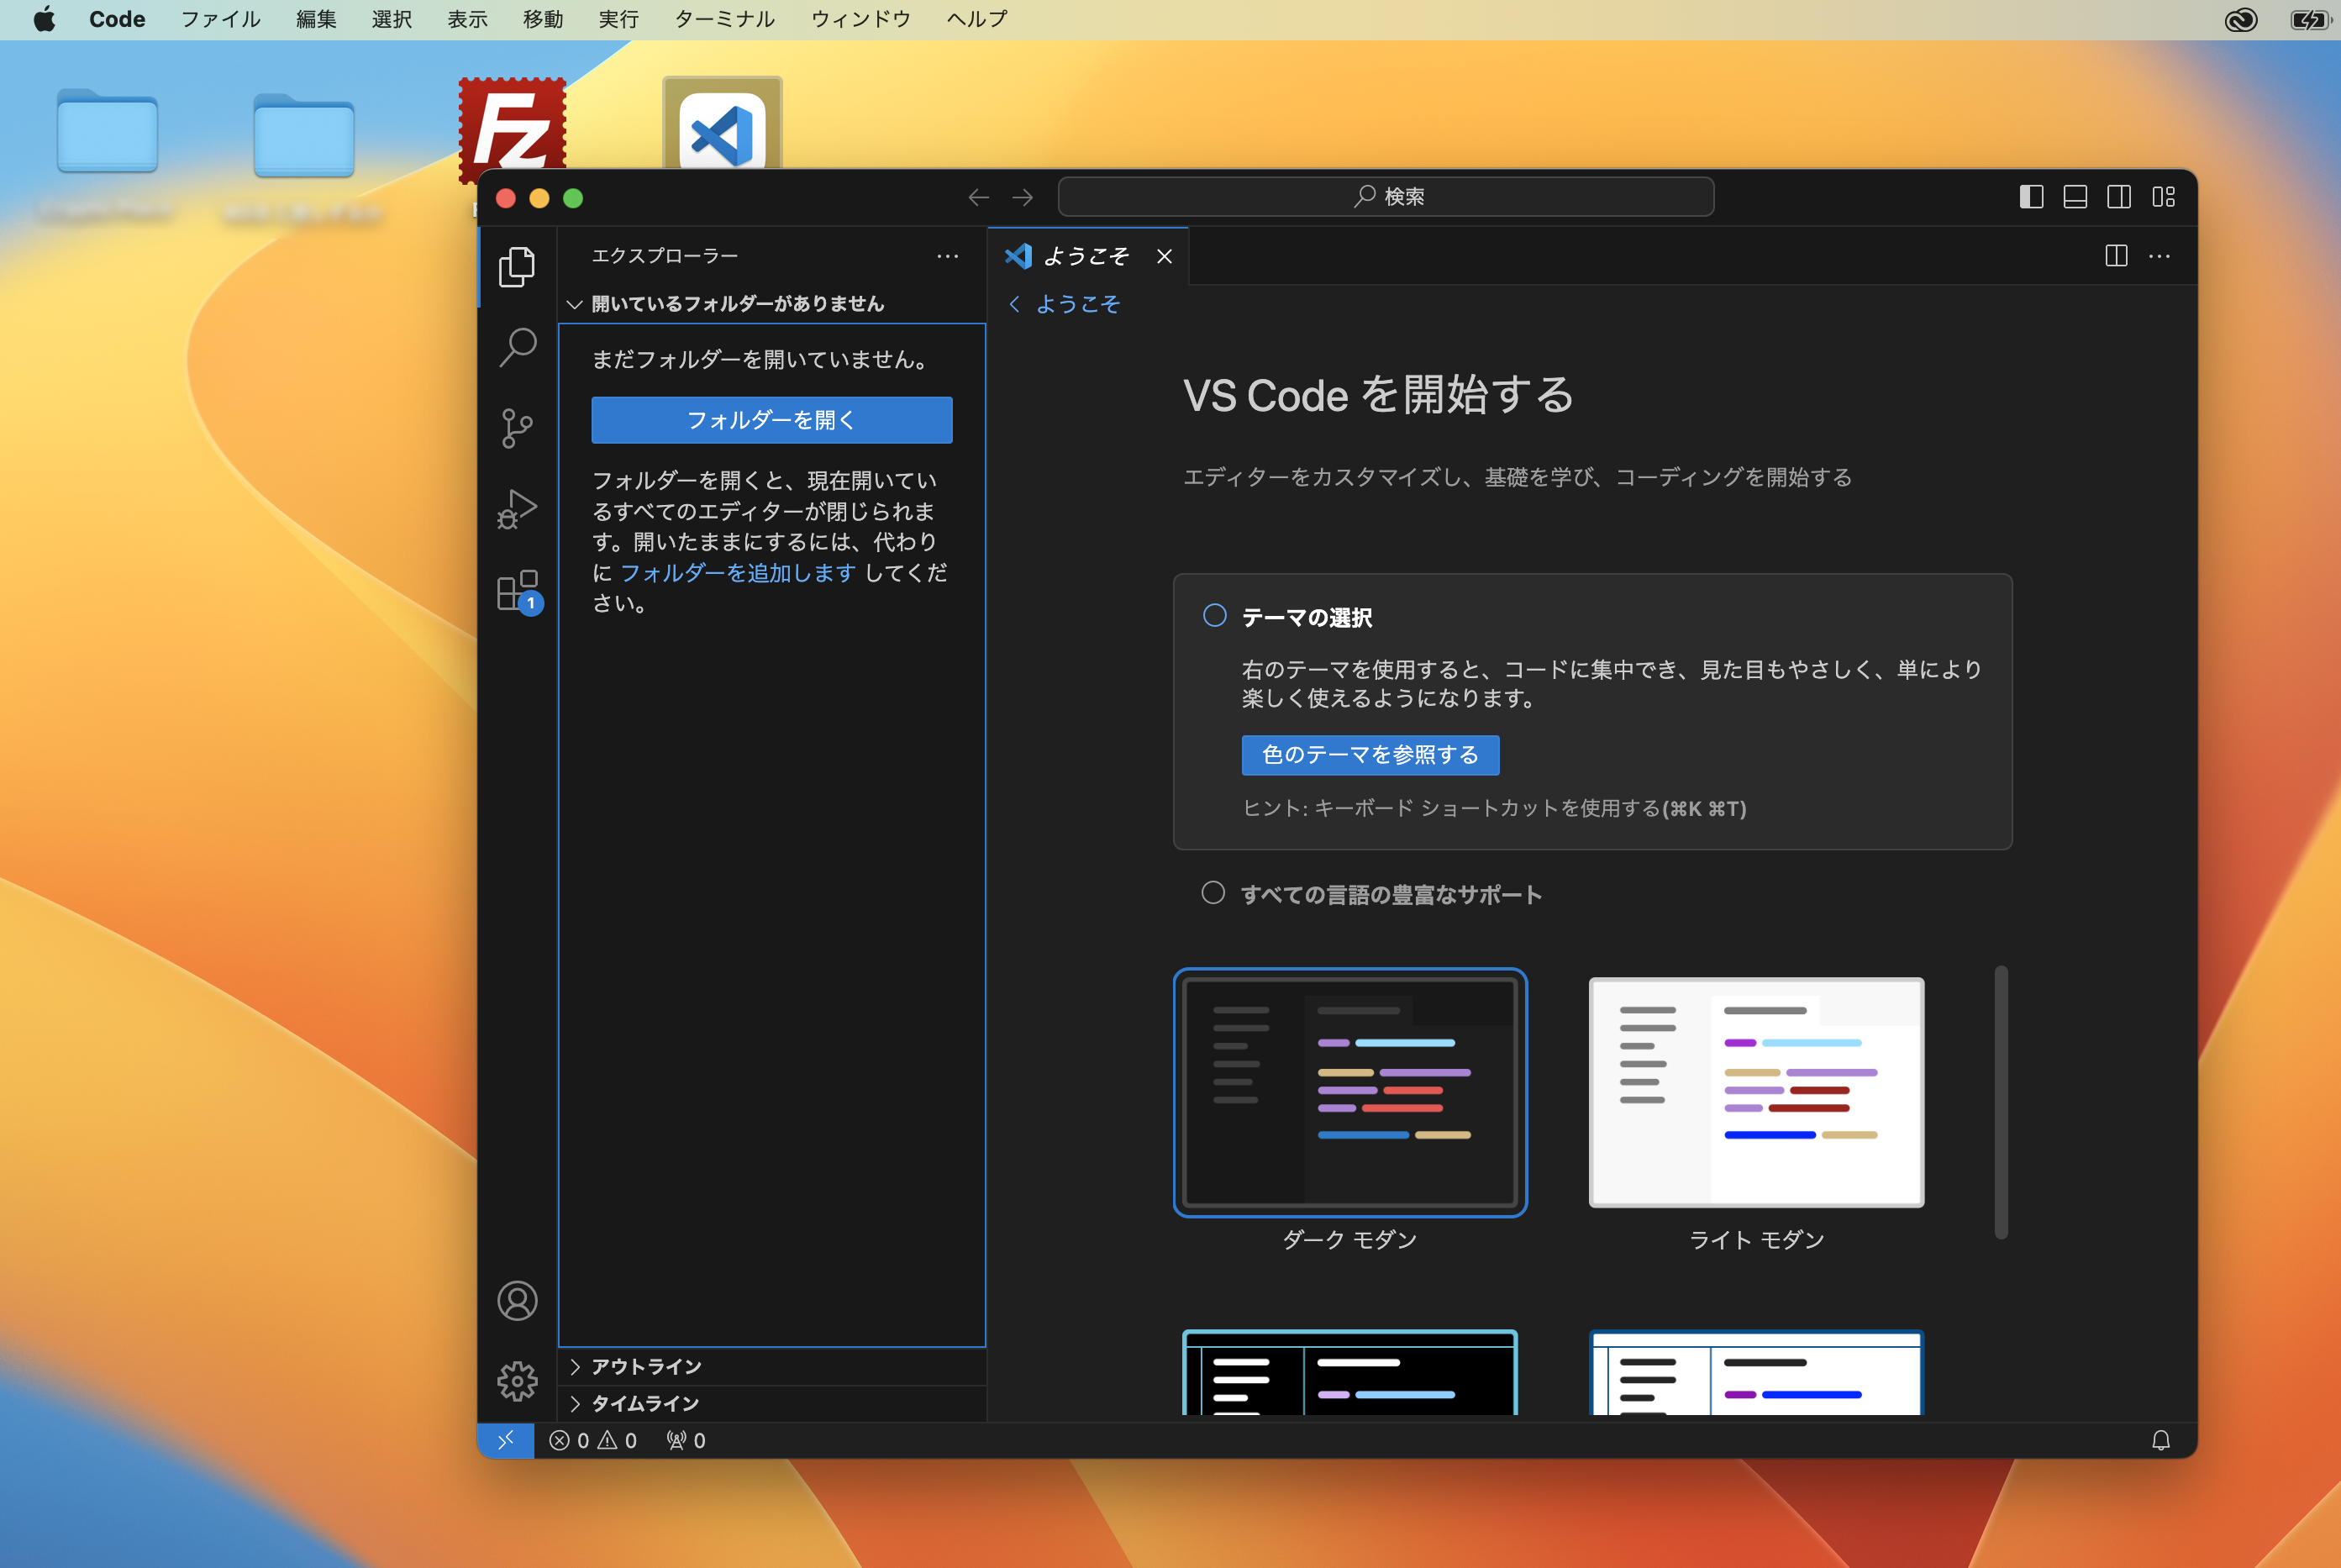This screenshot has height=1568, width=2341.
Task: Open the Source Control view
Action: coord(517,426)
